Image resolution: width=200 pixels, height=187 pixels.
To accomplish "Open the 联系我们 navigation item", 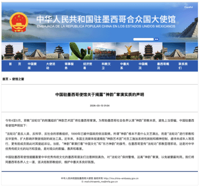I will tap(183, 66).
